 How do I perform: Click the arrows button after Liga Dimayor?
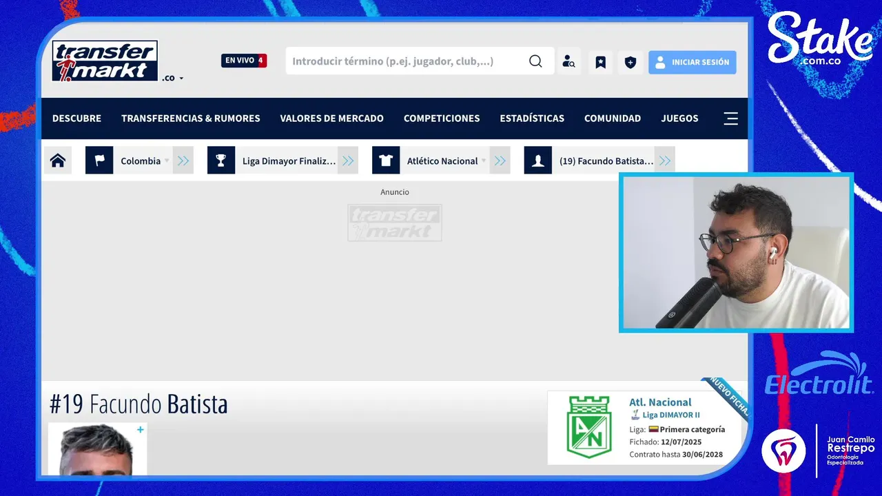pyautogui.click(x=348, y=161)
